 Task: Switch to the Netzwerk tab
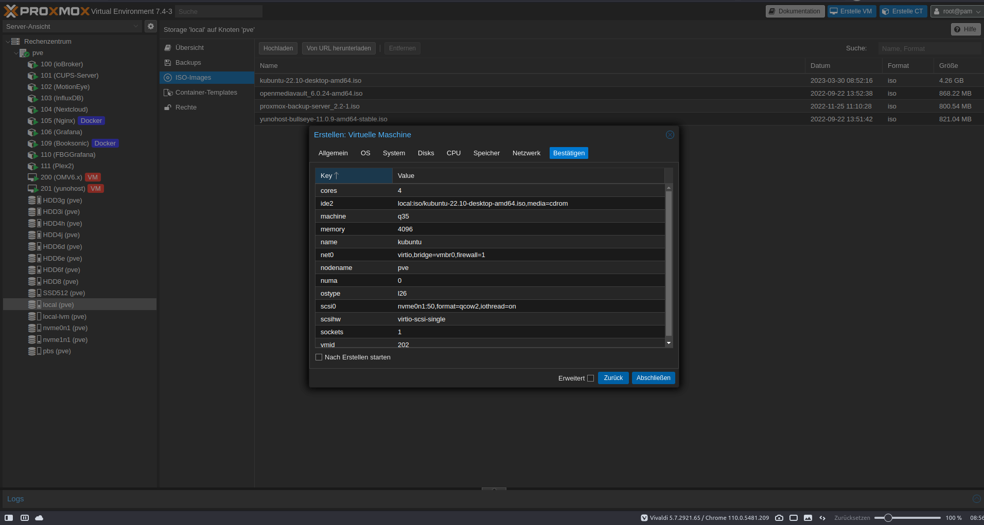click(526, 153)
